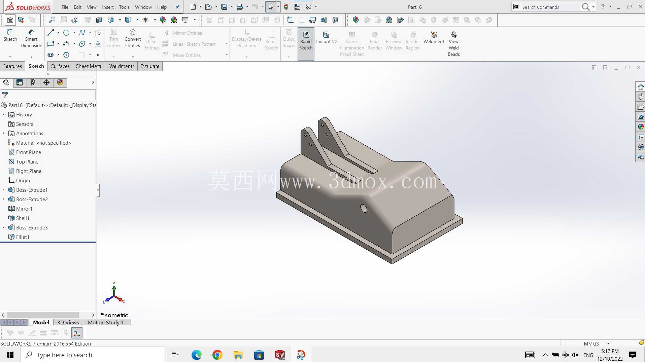Viewport: 645px width, 362px height.
Task: Toggle the timeline view button in bottom toolbar
Action: (x=77, y=333)
